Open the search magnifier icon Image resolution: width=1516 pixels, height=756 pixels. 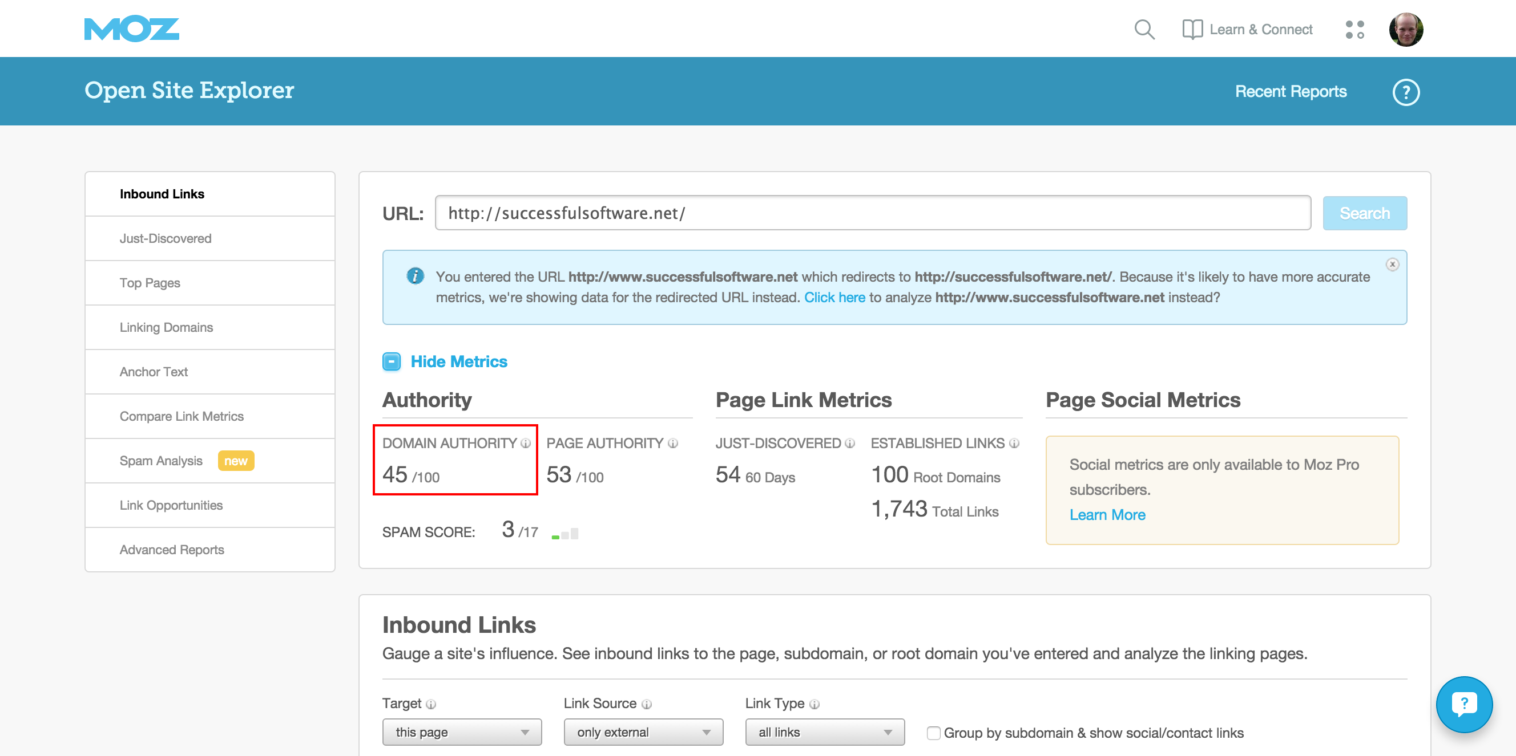click(x=1144, y=30)
